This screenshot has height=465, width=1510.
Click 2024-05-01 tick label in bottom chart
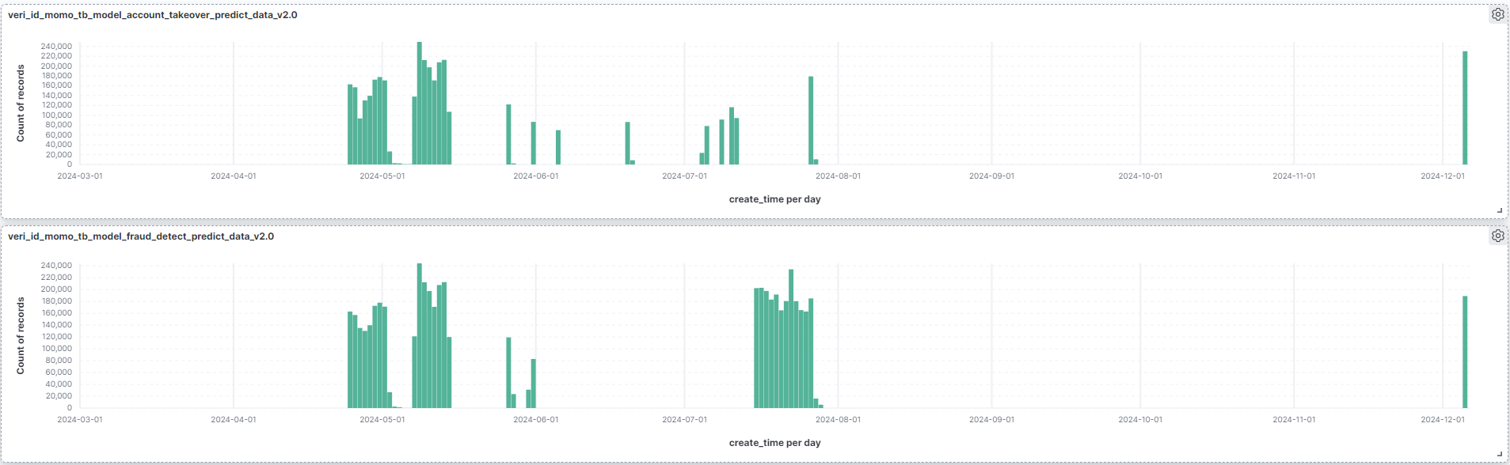coord(382,420)
